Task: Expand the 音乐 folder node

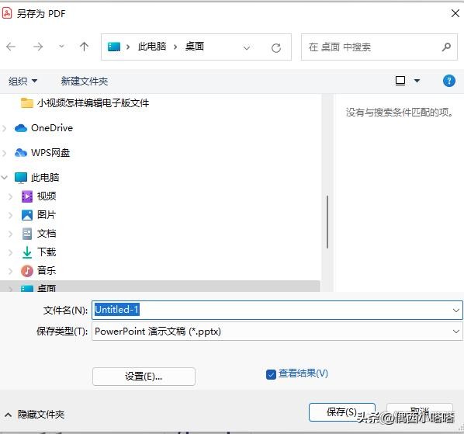Action: [x=10, y=271]
